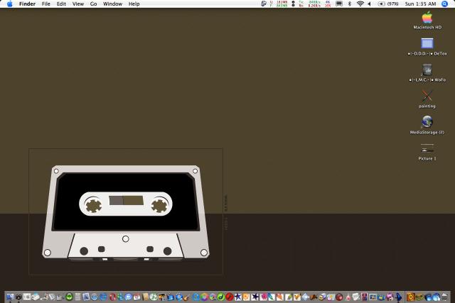Open Safari compass icon in the Dock
The height and width of the screenshot is (303, 455).
pos(95,297)
